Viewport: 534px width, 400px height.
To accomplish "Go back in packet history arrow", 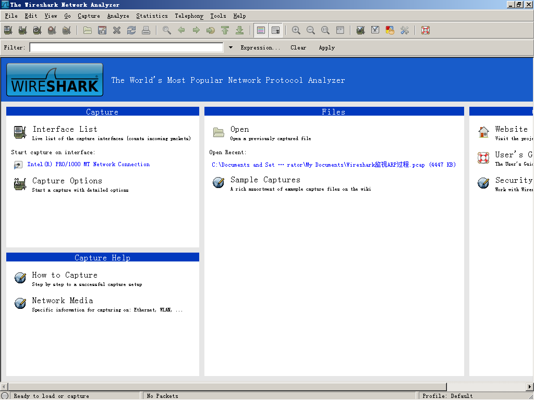I will pos(181,30).
